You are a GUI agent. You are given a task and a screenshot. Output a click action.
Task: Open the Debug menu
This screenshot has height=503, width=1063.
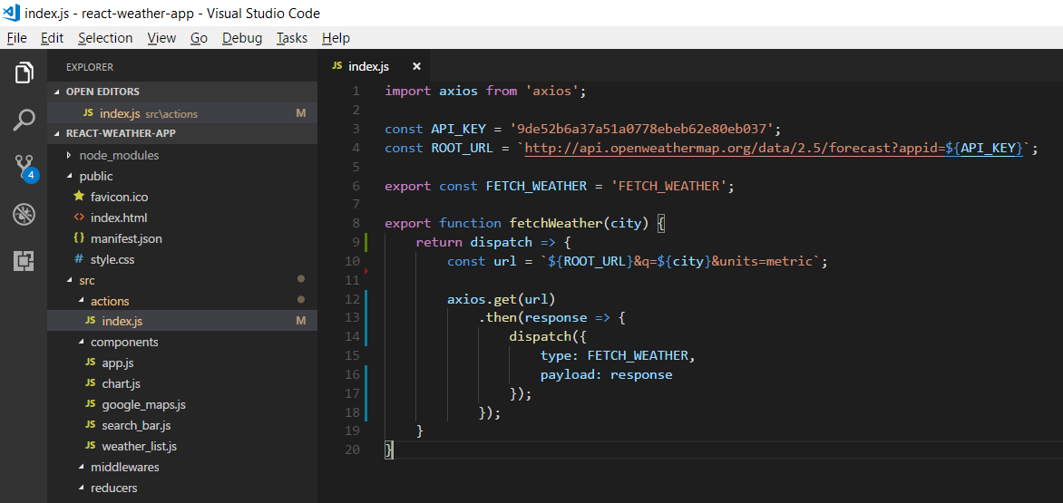242,38
